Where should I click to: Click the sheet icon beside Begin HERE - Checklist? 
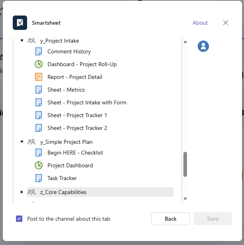pos(39,153)
